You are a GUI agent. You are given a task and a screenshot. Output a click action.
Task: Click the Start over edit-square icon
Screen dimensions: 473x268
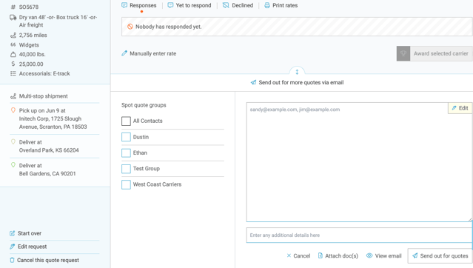(x=12, y=233)
